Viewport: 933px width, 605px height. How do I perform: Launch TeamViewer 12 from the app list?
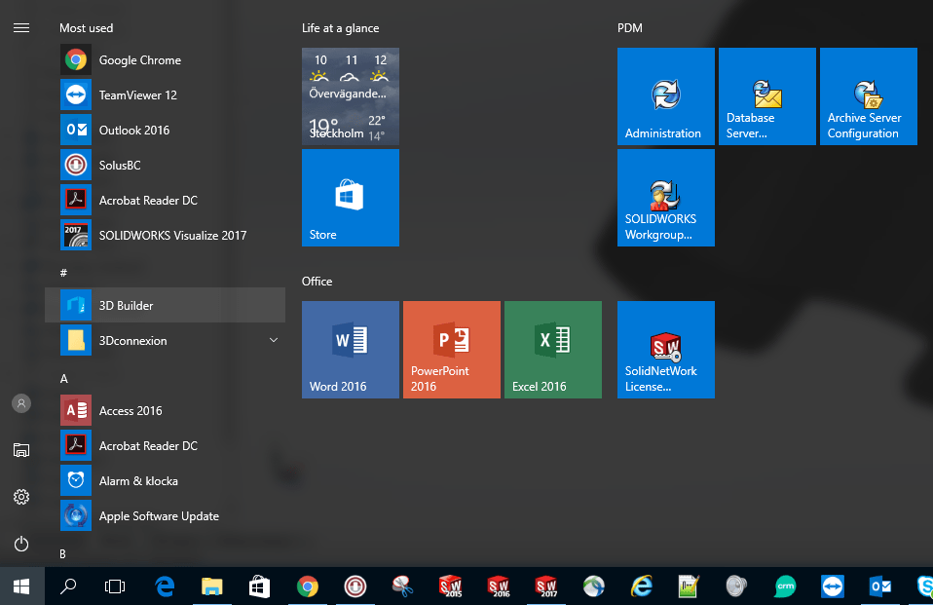tap(137, 95)
